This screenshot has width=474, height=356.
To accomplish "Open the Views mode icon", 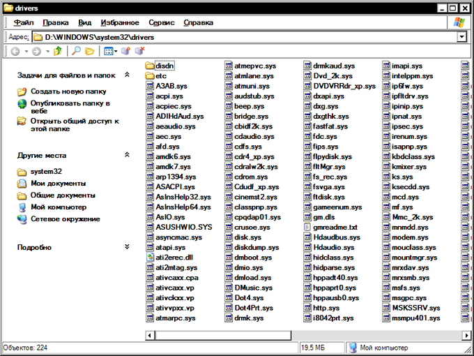I will point(108,51).
